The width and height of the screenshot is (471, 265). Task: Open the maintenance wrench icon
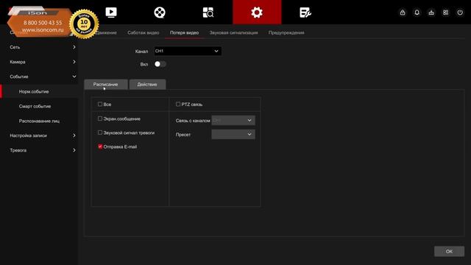(x=305, y=13)
